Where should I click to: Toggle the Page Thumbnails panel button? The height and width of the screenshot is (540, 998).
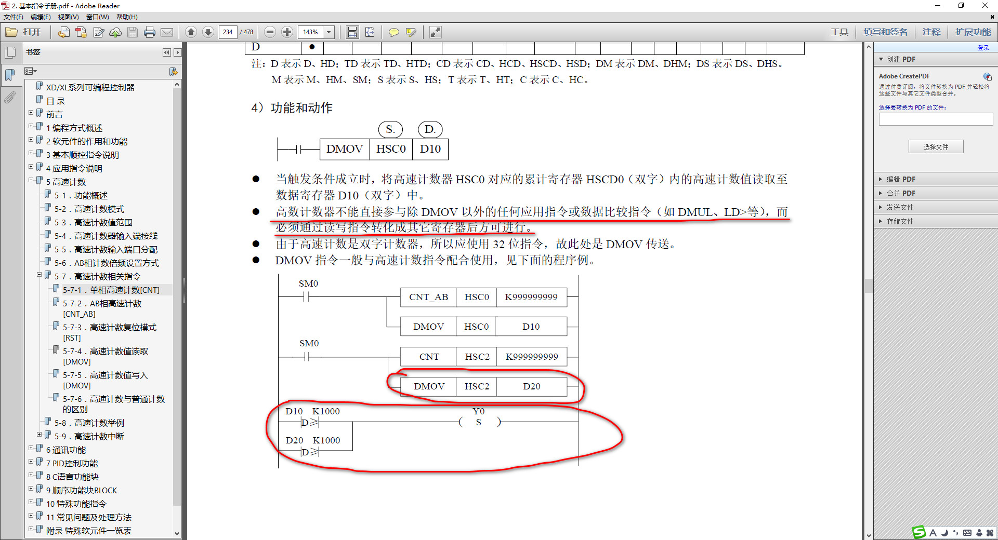tap(9, 52)
